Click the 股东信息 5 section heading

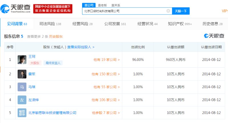point(13,36)
